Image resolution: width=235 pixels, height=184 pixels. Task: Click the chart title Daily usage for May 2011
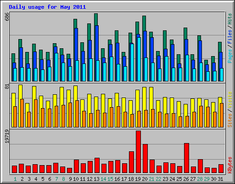[47, 7]
